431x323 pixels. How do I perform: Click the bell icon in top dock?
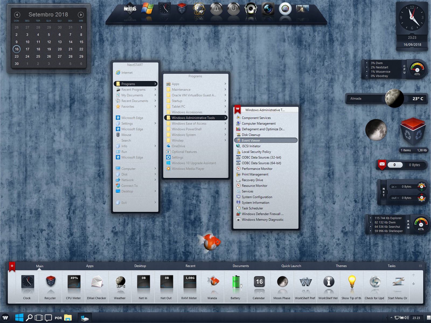click(x=216, y=9)
